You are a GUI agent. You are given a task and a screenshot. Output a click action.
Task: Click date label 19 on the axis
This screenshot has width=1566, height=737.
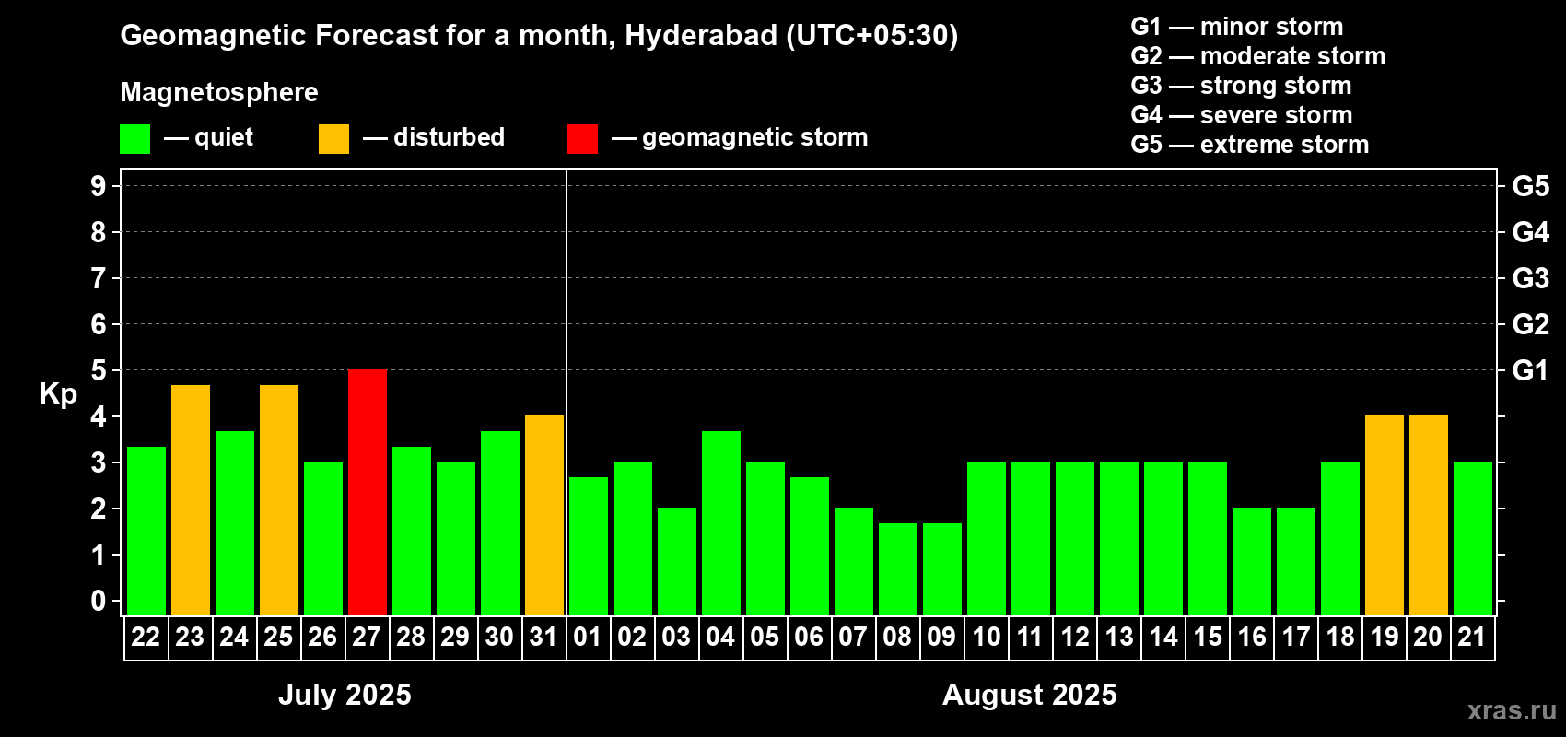tap(1385, 638)
